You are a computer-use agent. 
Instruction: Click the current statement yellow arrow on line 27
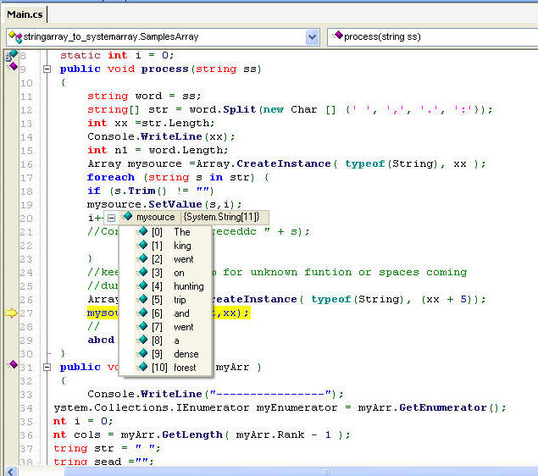coord(10,313)
